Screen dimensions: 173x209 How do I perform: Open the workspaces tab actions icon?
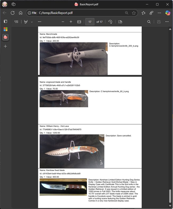pos(14,4)
